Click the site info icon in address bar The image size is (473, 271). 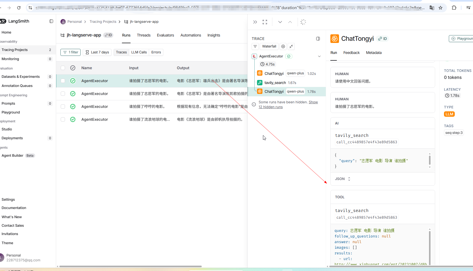point(30,8)
